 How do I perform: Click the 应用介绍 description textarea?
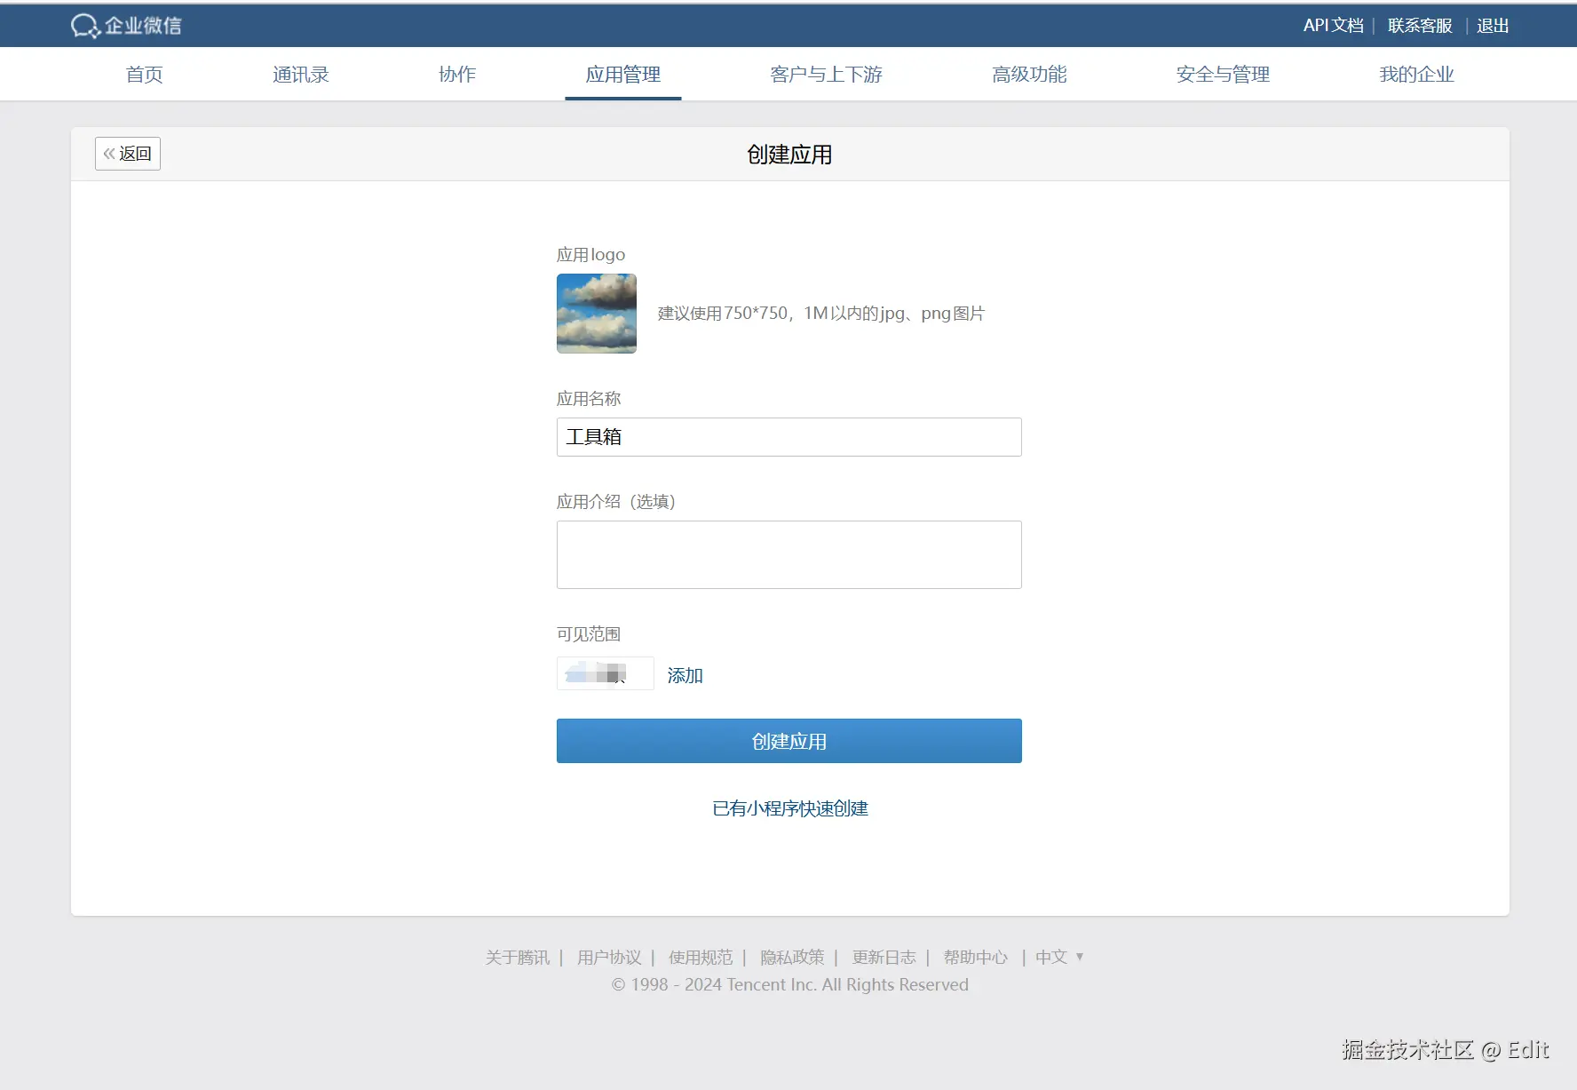(788, 554)
